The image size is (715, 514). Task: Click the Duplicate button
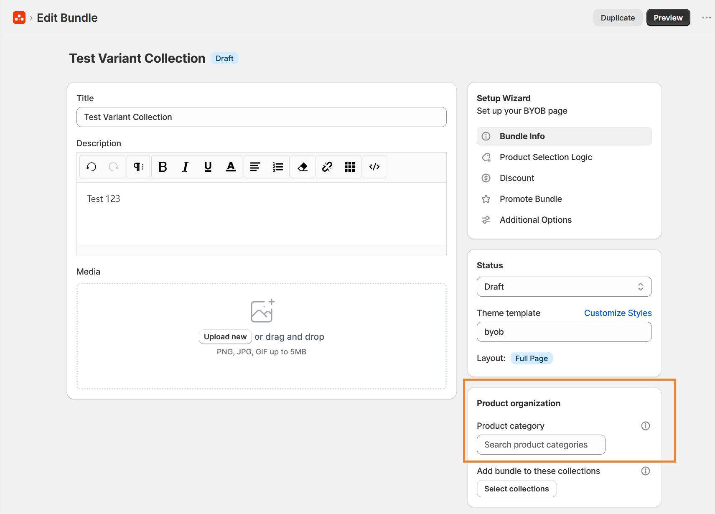618,18
